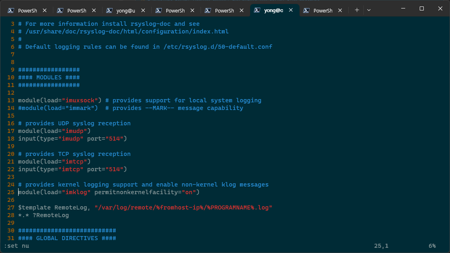Image resolution: width=450 pixels, height=253 pixels.
Task: Click 'rsyslog-doc' in the line 3 comment
Action: [151, 24]
